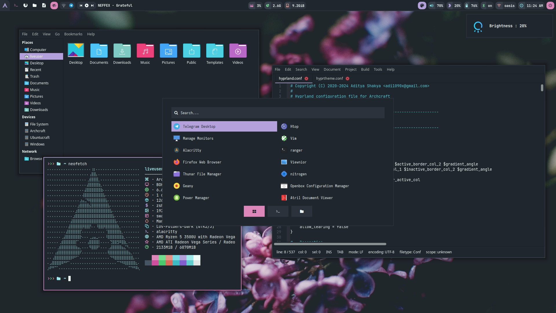Open Viewnior image viewer from the launcher
The image size is (556, 313).
(x=298, y=162)
